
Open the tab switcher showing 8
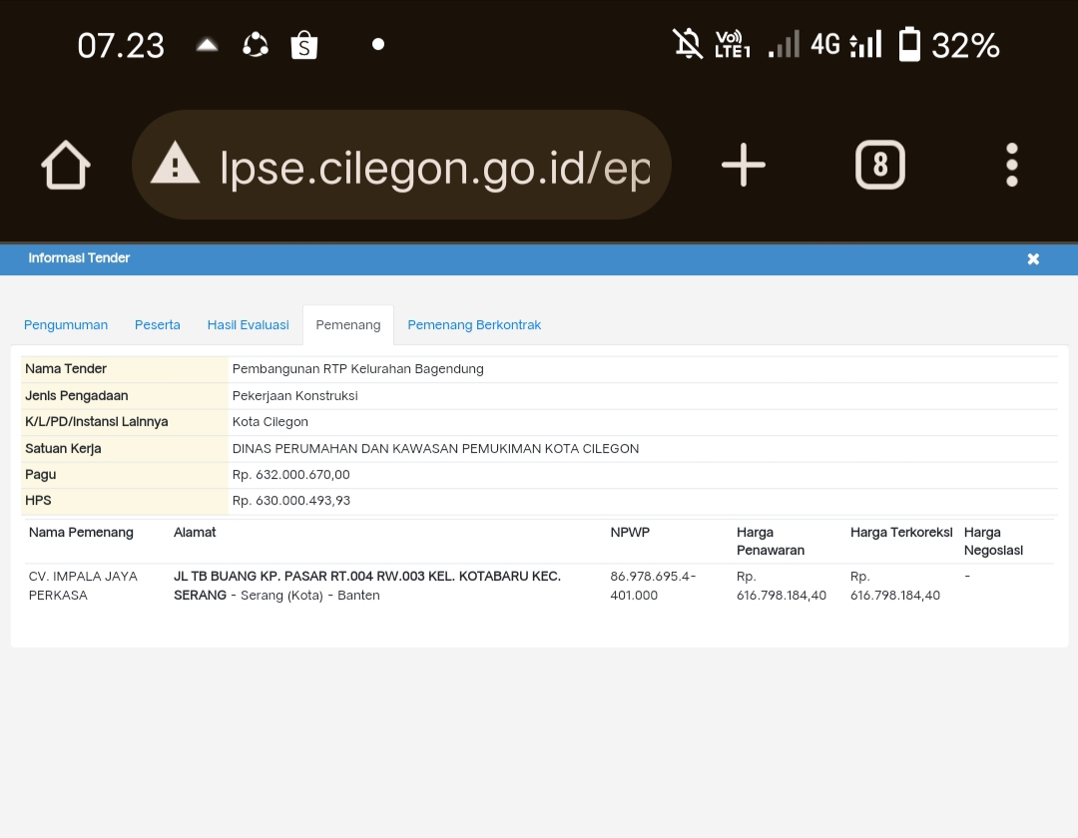(x=880, y=165)
